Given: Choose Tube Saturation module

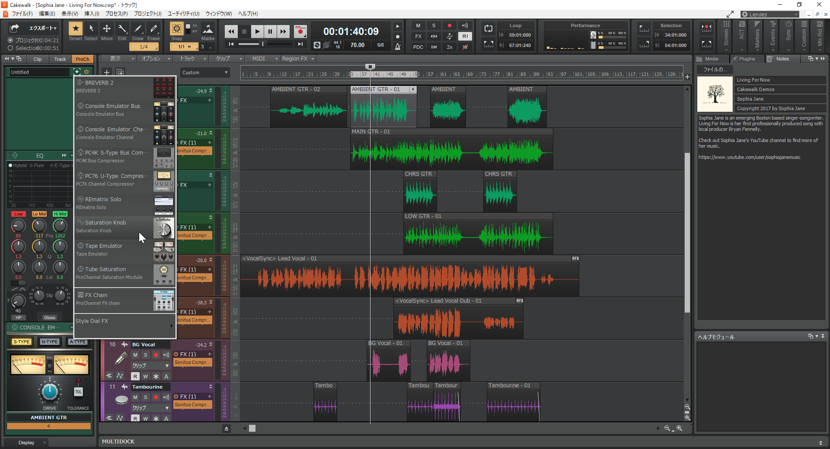Looking at the screenshot, I should coord(124,274).
